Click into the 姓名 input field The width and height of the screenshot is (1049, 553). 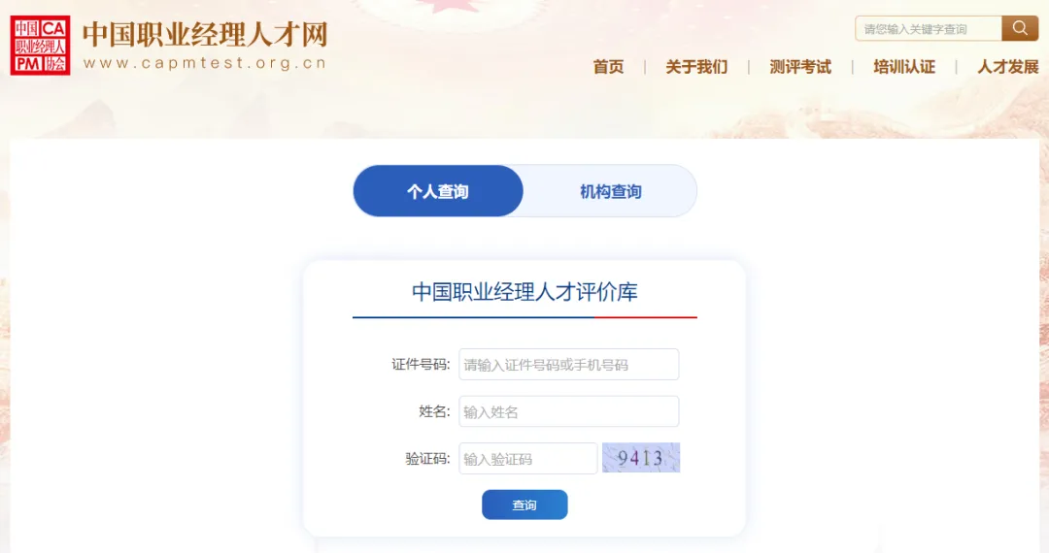(568, 411)
